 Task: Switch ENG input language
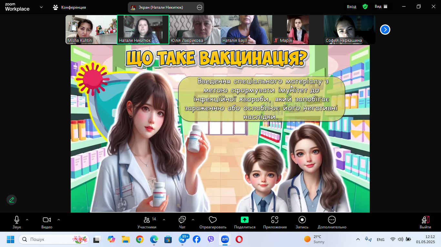tap(381, 240)
